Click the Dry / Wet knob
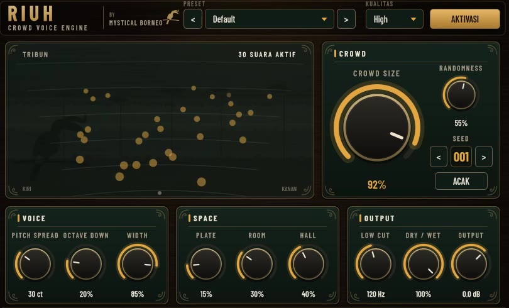509x308 pixels. pos(424,264)
